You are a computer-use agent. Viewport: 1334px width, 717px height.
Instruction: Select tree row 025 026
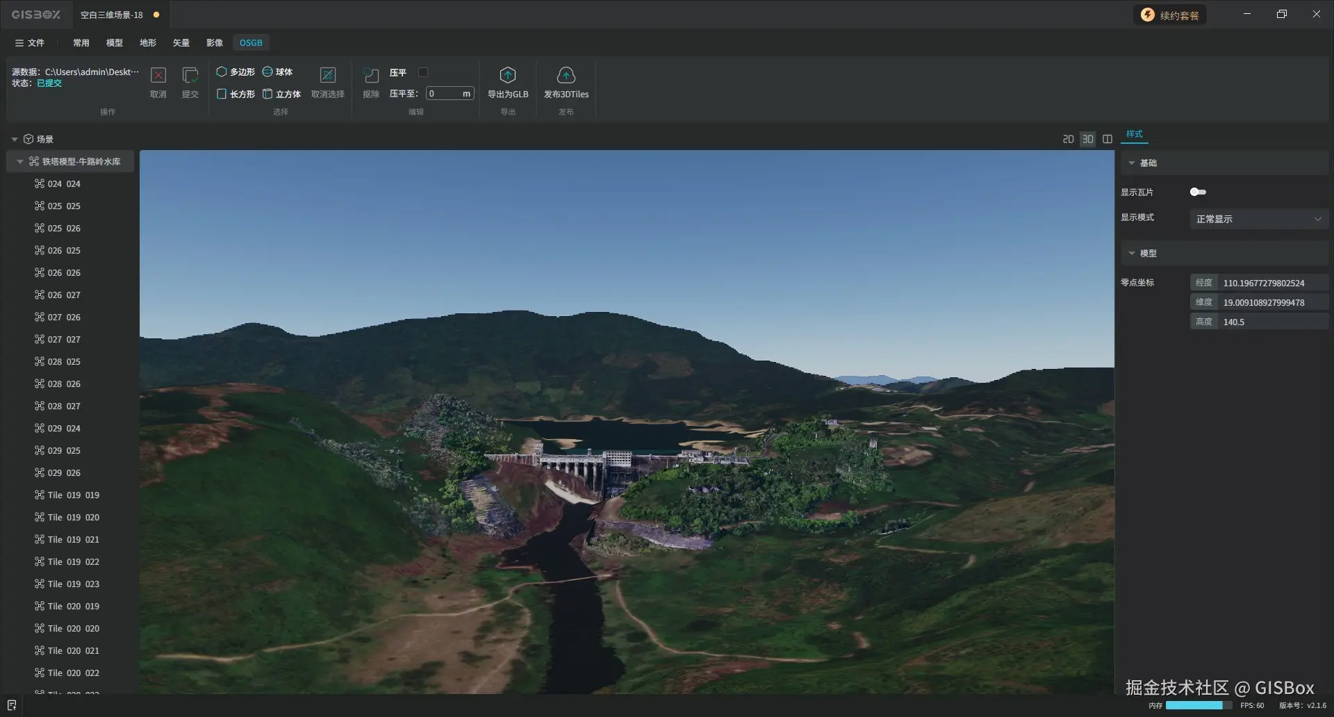70,228
